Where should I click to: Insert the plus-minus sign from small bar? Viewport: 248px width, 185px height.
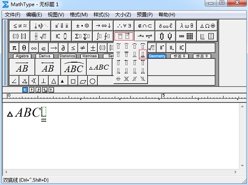click(x=93, y=48)
